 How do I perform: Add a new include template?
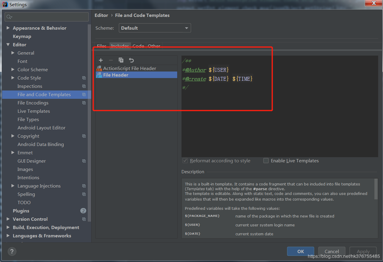(101, 60)
